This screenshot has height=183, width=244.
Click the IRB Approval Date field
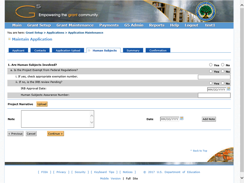[x=217, y=90]
